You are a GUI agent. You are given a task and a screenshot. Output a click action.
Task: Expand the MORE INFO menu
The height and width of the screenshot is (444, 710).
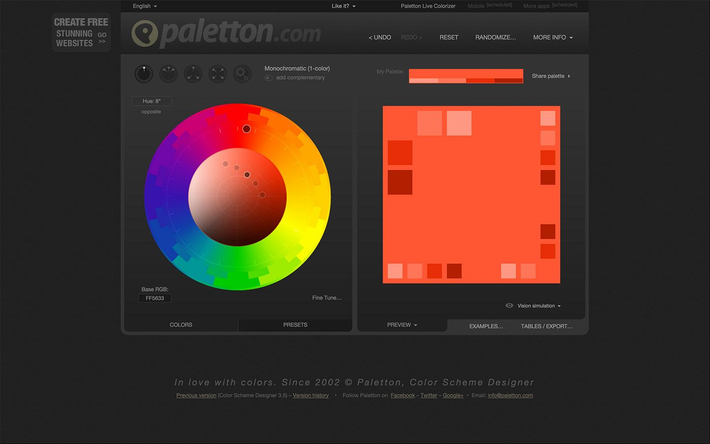pyautogui.click(x=553, y=37)
